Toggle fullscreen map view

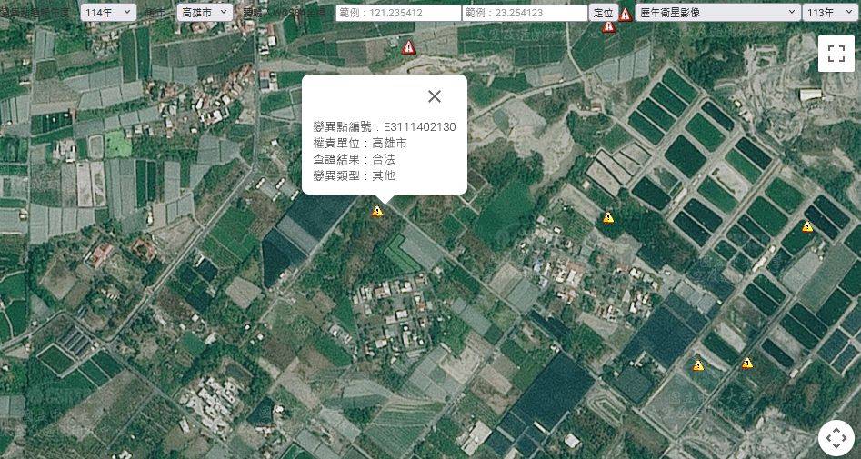point(836,54)
